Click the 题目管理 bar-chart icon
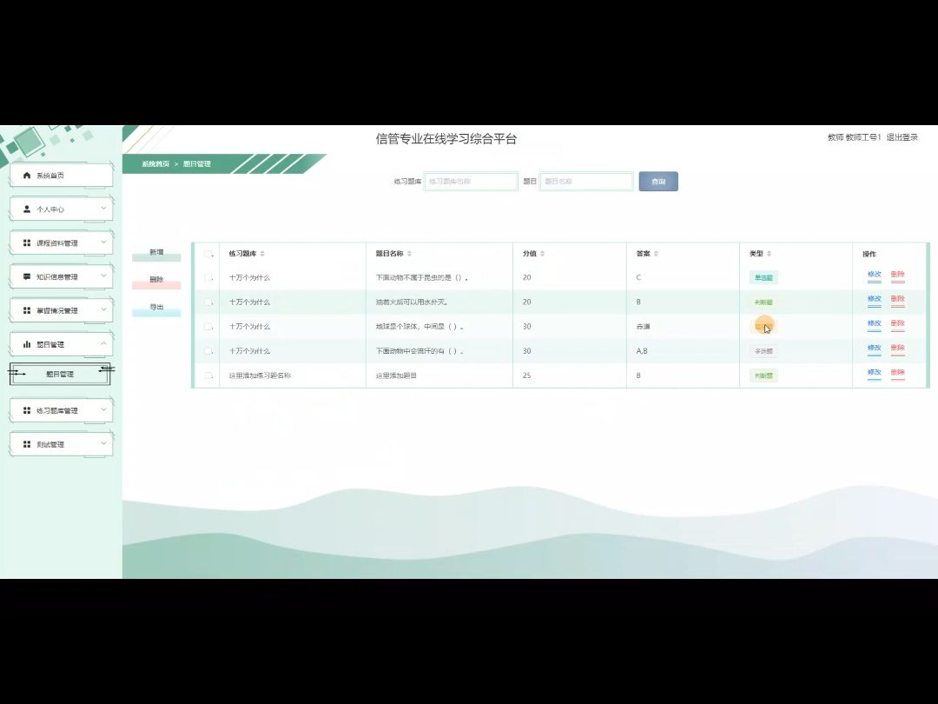Screen dimensions: 938x704 pos(26,343)
